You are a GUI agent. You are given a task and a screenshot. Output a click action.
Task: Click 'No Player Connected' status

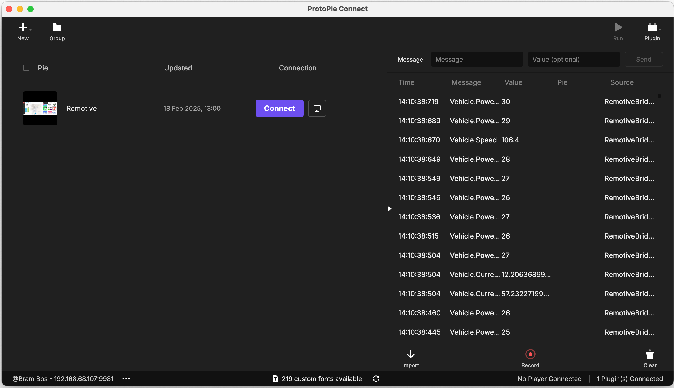point(549,379)
